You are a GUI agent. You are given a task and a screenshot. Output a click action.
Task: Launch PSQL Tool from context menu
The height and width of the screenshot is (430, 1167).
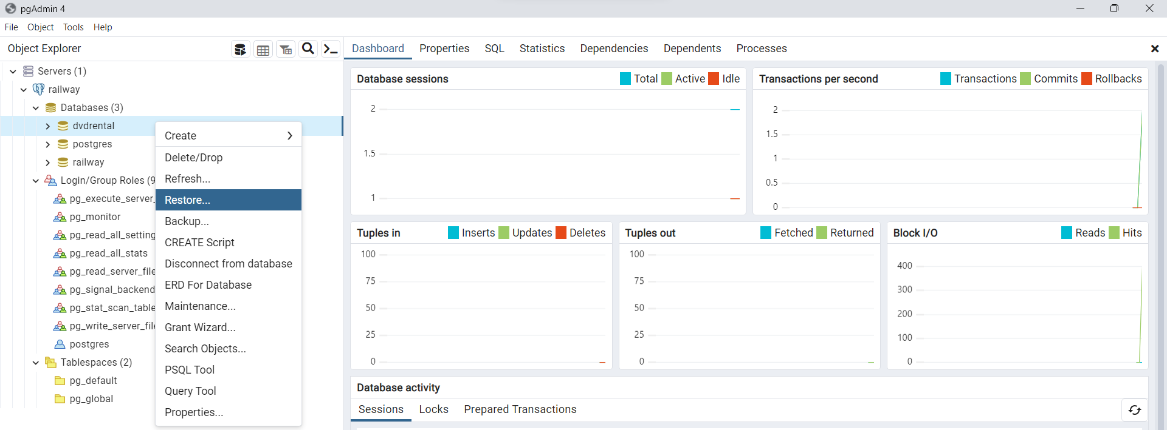point(229,370)
